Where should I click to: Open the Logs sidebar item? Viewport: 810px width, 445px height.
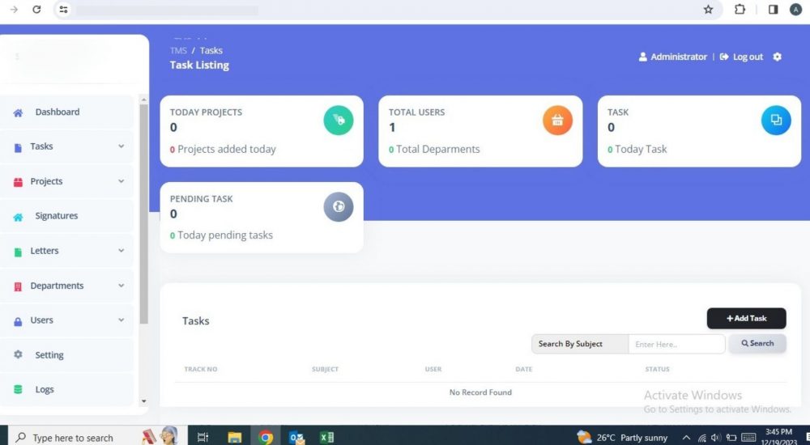(x=44, y=389)
